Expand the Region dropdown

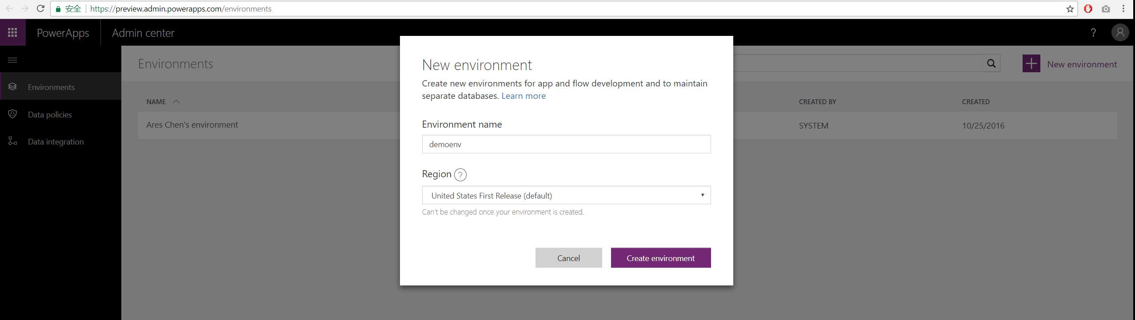click(566, 195)
